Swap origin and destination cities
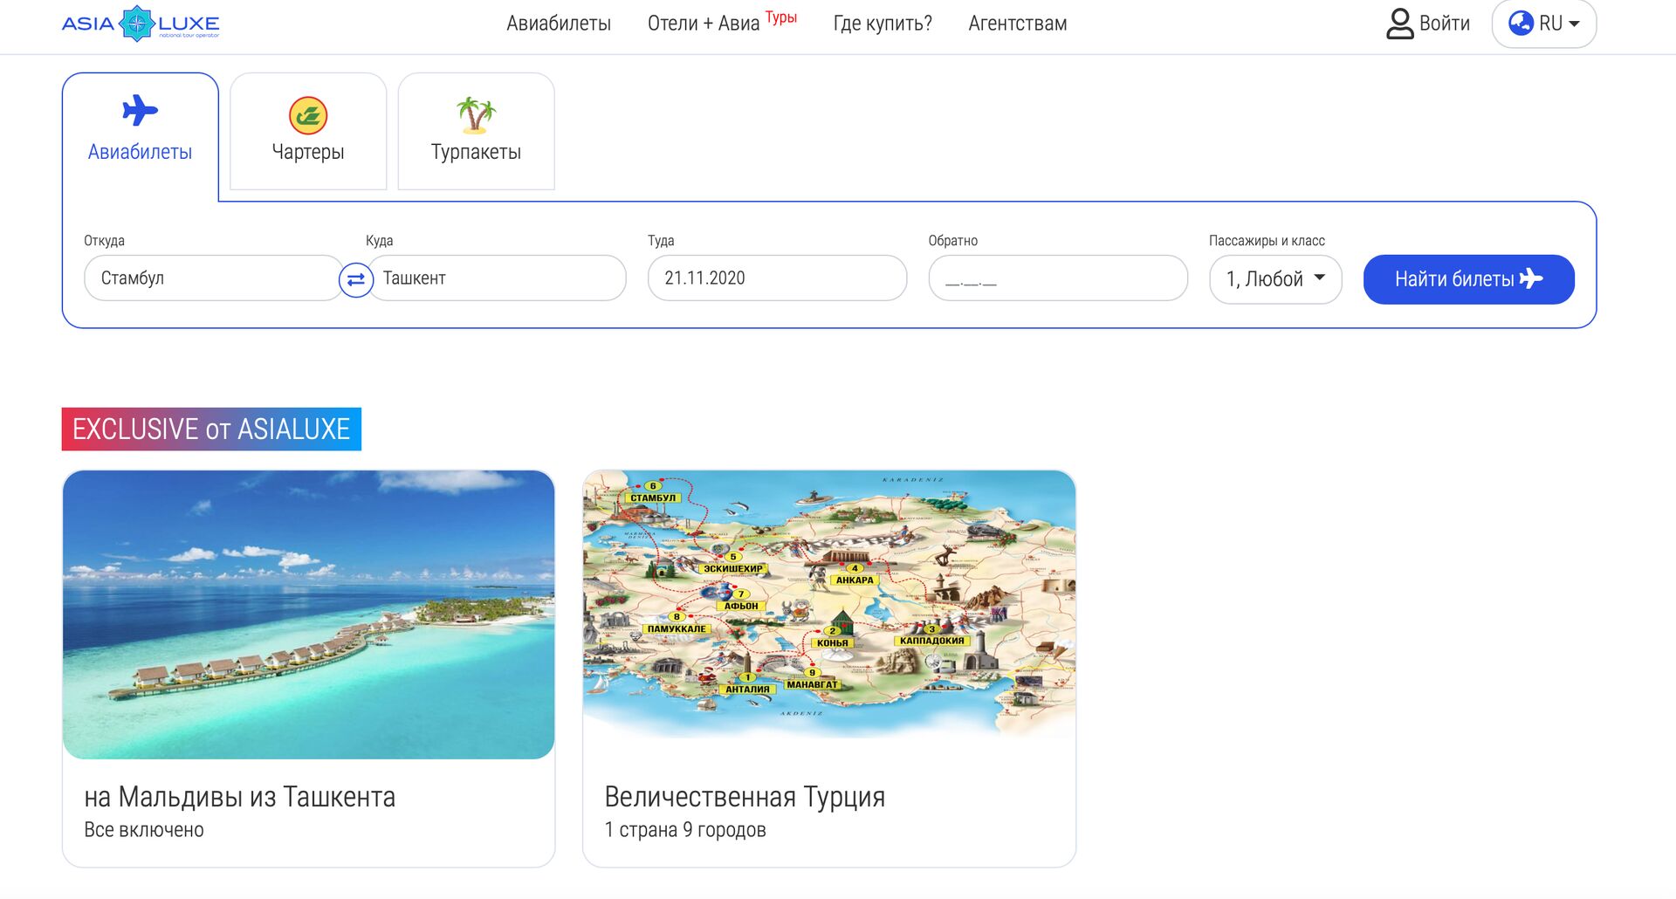 355,279
